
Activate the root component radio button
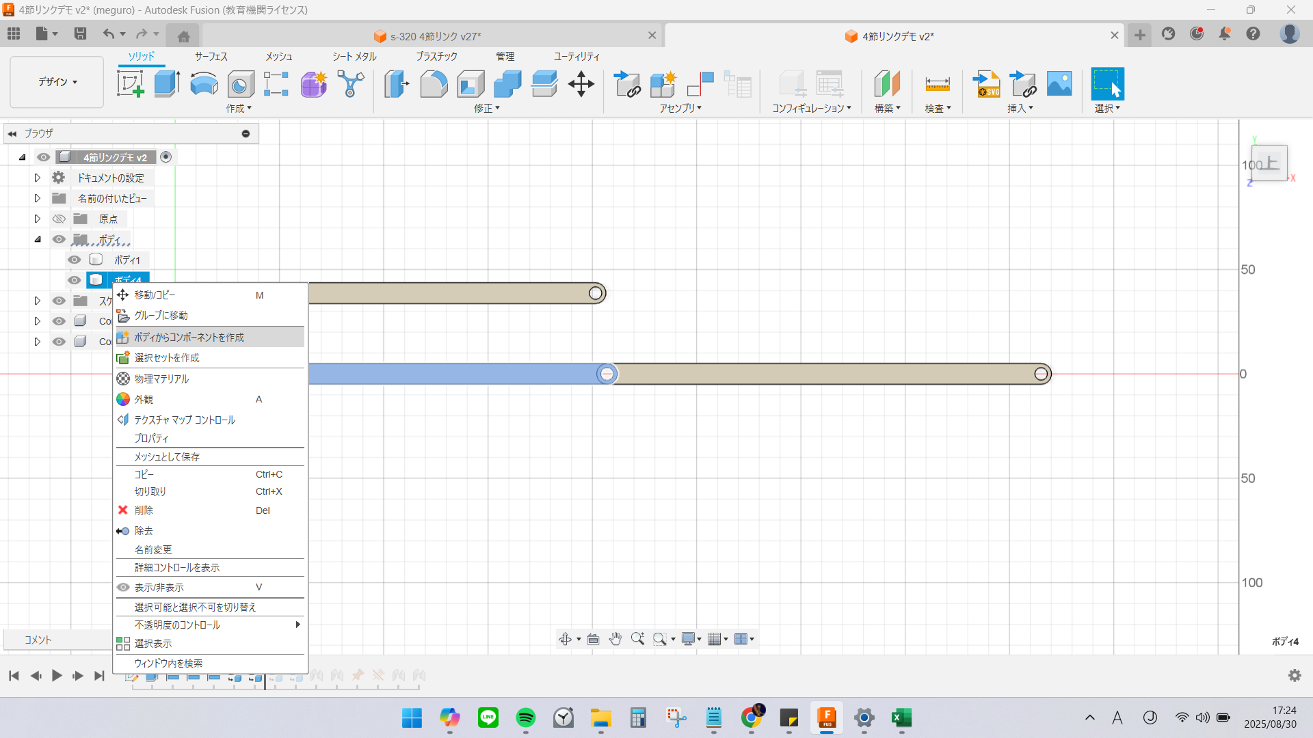pos(165,157)
